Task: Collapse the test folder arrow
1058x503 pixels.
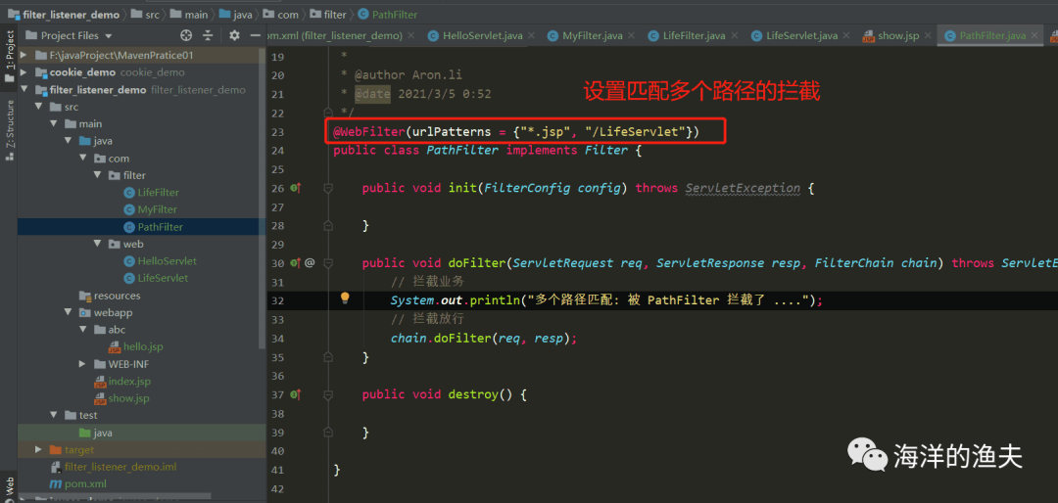Action: pos(53,415)
